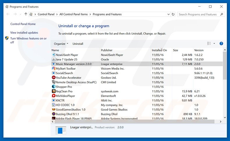230x141 pixels.
Task: Click the YouTube Accelerator program icon
Action: click(54, 77)
